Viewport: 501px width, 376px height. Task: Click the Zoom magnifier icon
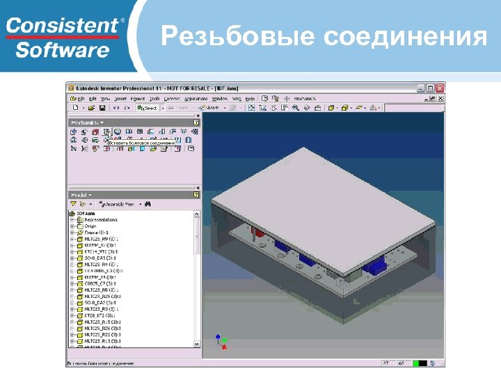point(296,108)
